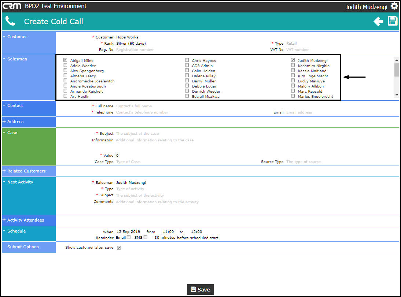This screenshot has width=401, height=297.
Task: Click the back arrow icon
Action: [x=378, y=22]
